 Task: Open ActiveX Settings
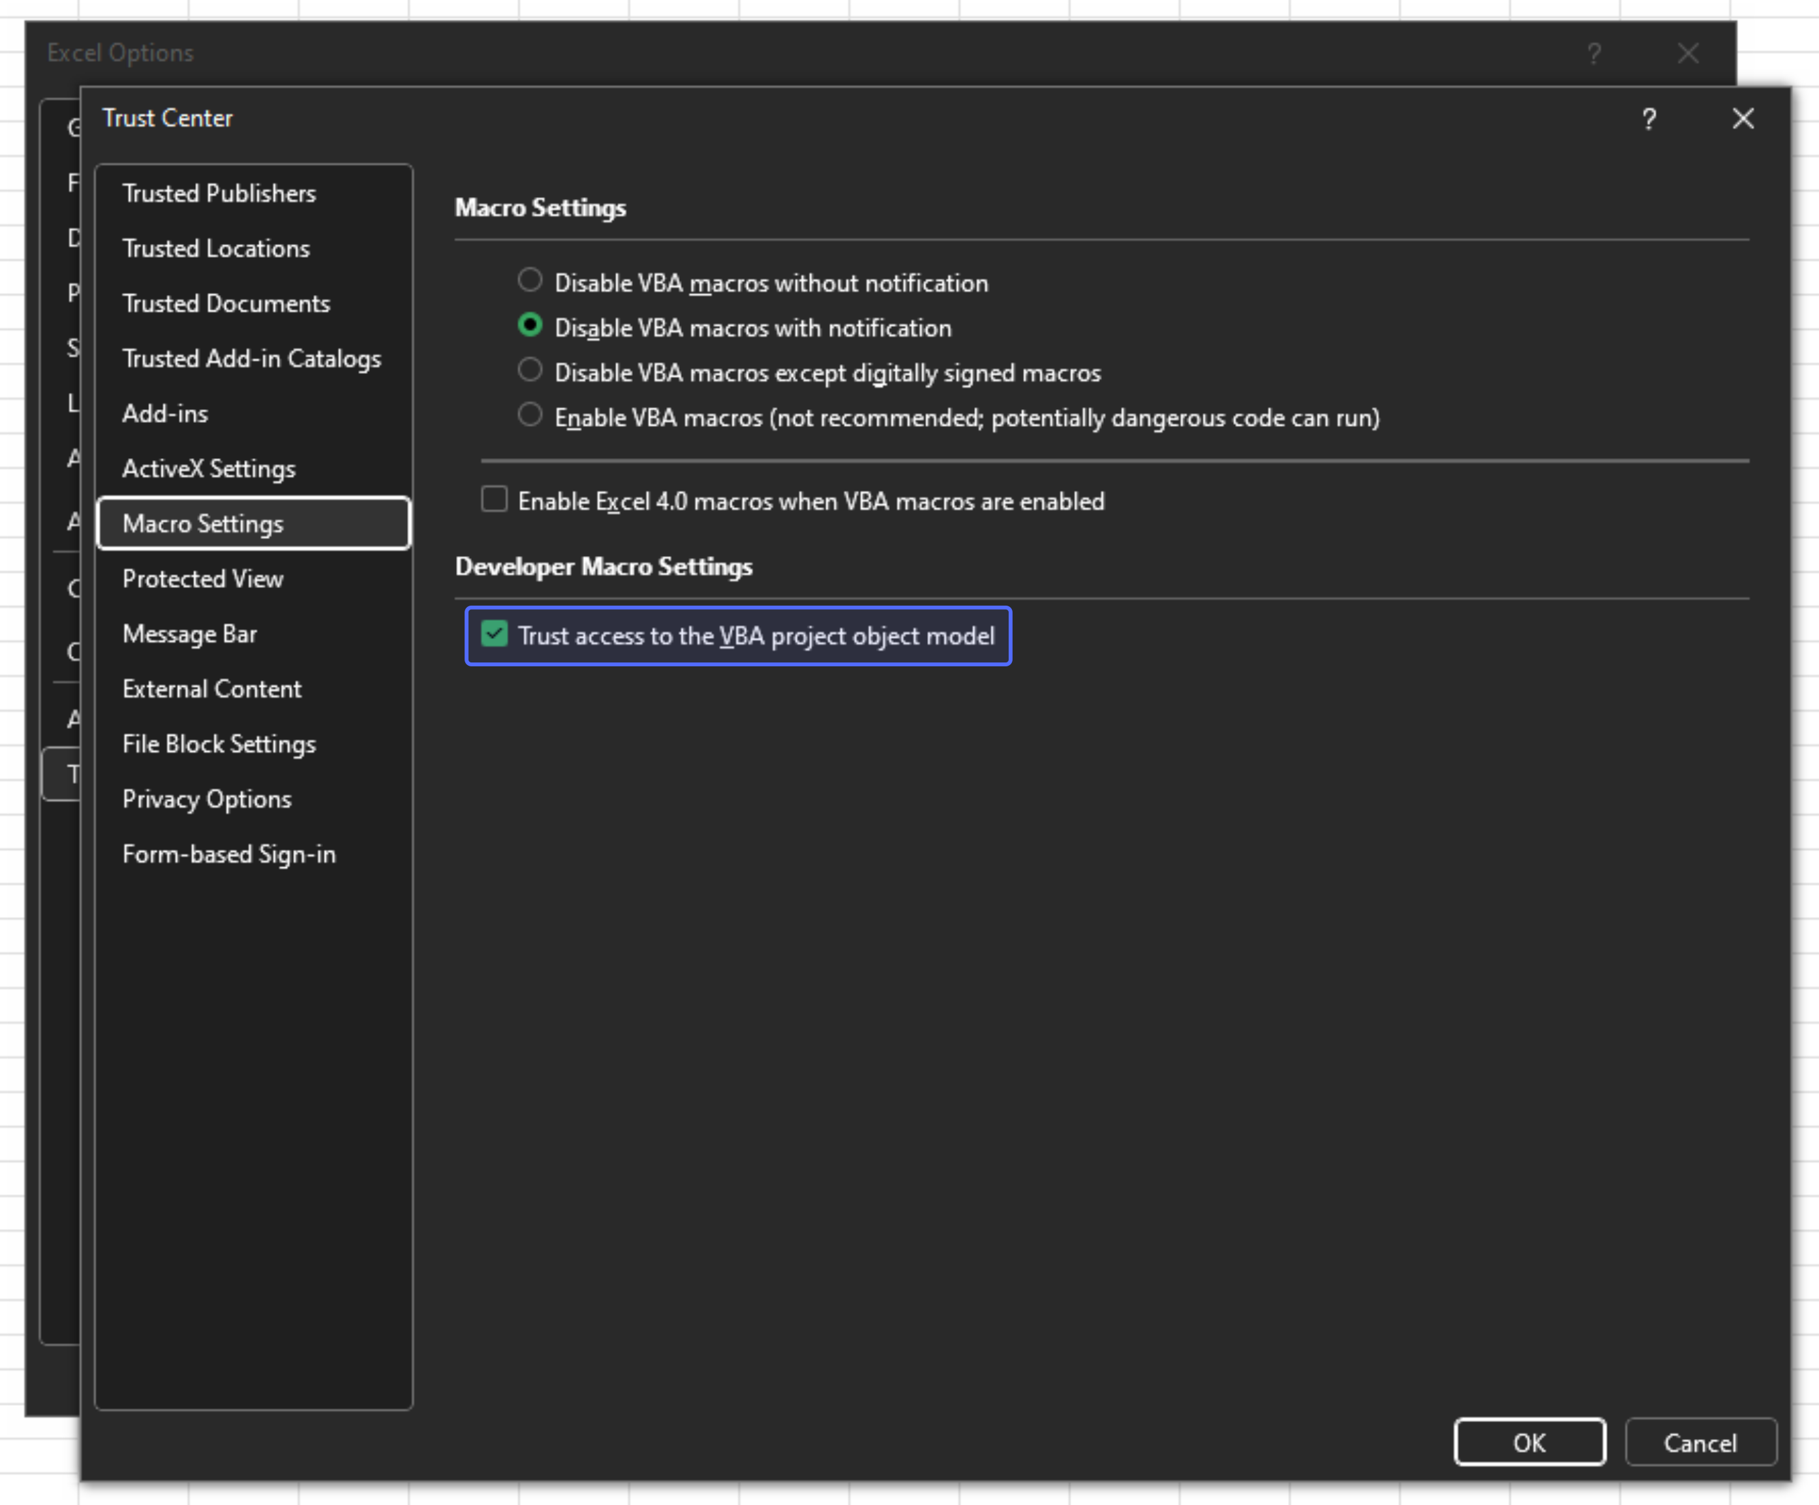click(254, 469)
